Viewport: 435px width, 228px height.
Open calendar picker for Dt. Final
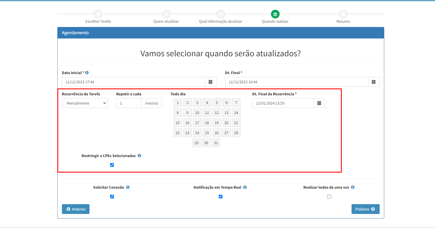(x=374, y=82)
